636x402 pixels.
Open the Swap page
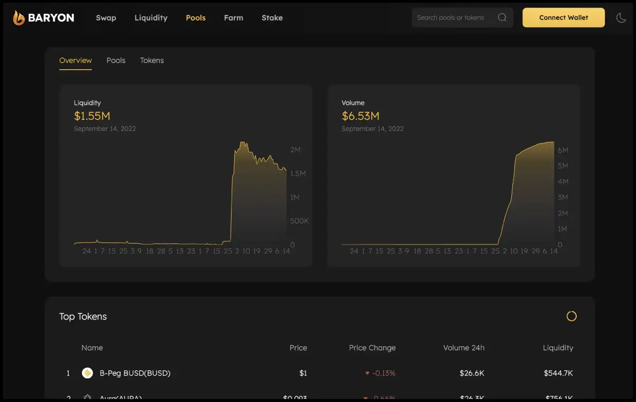pyautogui.click(x=106, y=17)
